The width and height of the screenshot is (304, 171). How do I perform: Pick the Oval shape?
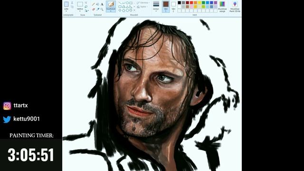[127, 3]
